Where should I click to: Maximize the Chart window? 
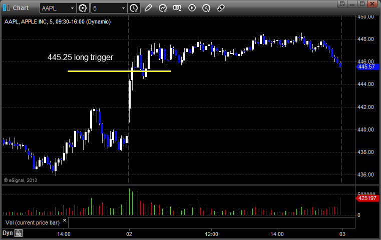[x=362, y=3]
